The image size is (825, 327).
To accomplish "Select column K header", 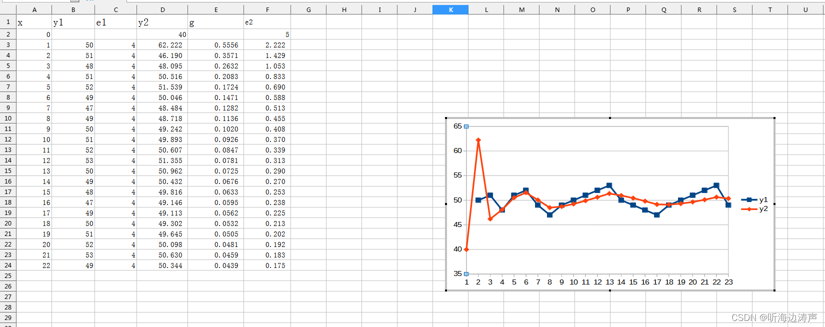I will point(450,9).
